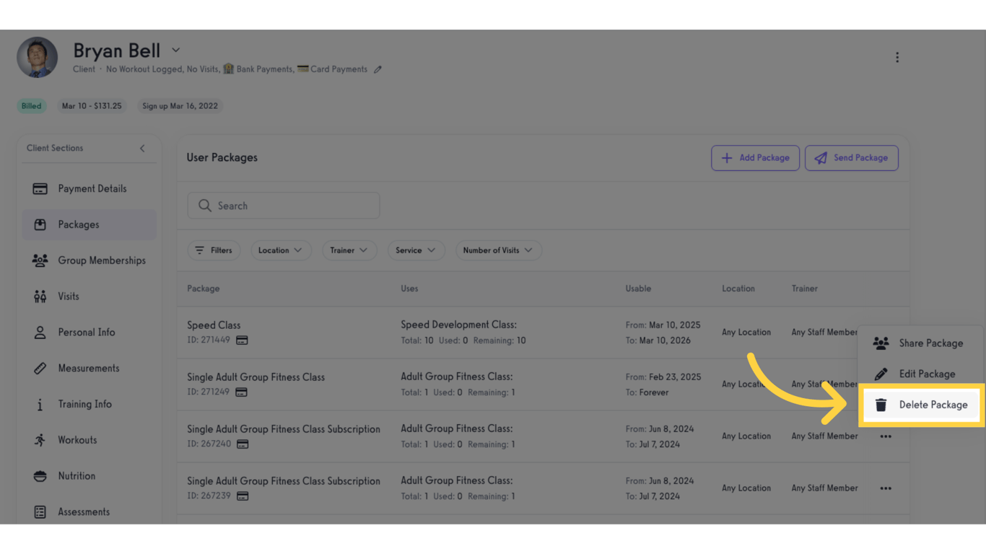The image size is (986, 554).
Task: Select Delete Package in the context menu
Action: pos(920,405)
